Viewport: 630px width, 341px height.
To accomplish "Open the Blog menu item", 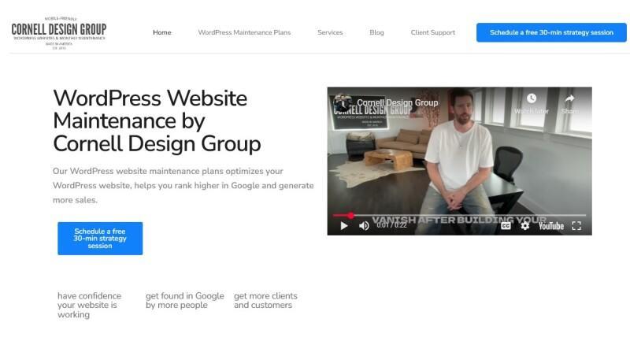I will click(376, 32).
